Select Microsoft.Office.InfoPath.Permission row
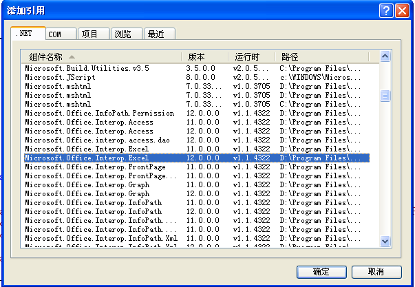The height and width of the screenshot is (287, 415). [197, 113]
